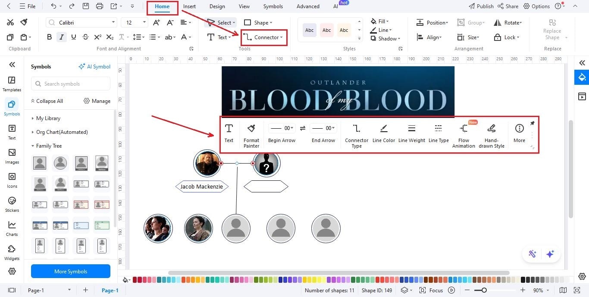Open the Widgets sidebar panel

click(12, 252)
